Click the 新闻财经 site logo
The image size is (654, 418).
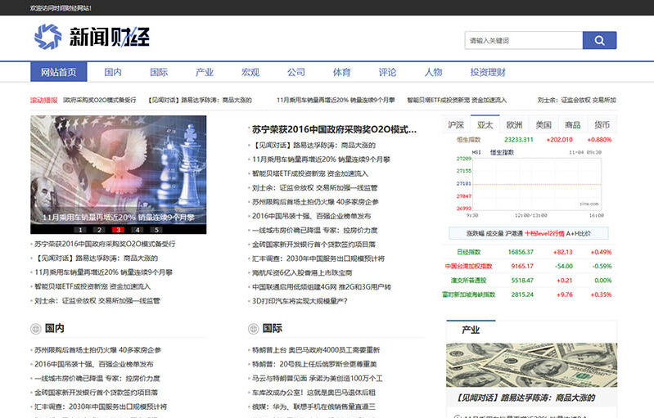pyautogui.click(x=92, y=37)
